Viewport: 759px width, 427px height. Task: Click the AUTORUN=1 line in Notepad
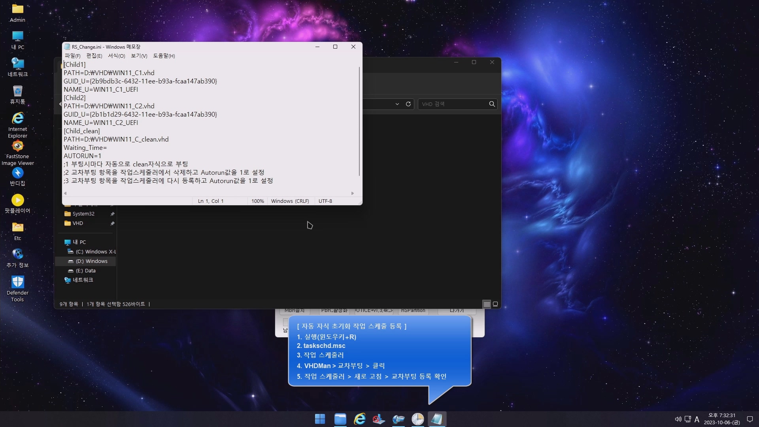pyautogui.click(x=83, y=156)
